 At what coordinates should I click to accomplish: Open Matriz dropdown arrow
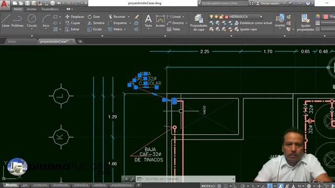(x=125, y=29)
